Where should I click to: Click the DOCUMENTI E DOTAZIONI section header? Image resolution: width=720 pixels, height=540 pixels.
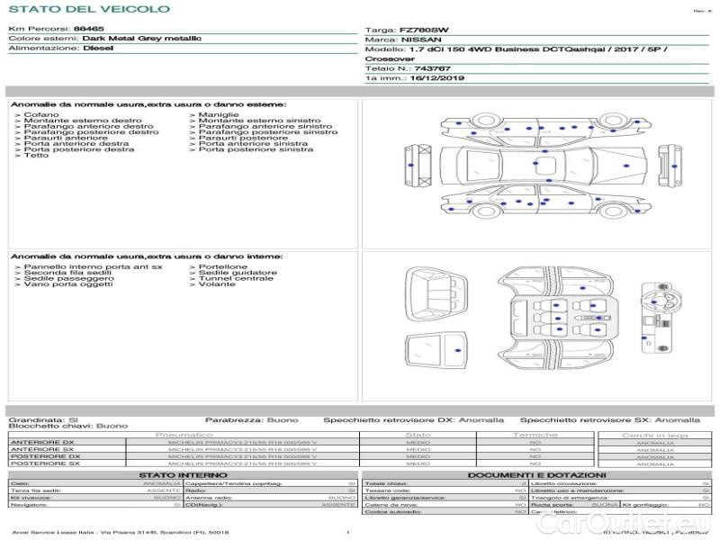click(x=536, y=475)
